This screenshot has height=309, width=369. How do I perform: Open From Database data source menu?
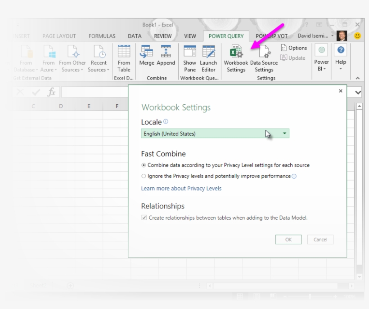point(26,59)
